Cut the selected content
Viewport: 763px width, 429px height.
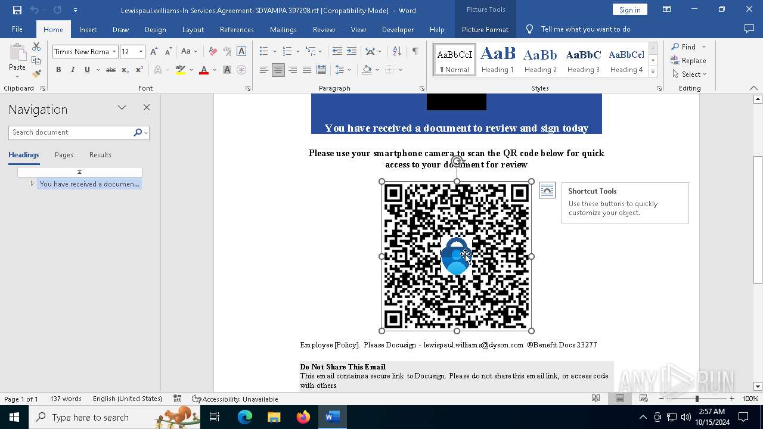(36, 46)
